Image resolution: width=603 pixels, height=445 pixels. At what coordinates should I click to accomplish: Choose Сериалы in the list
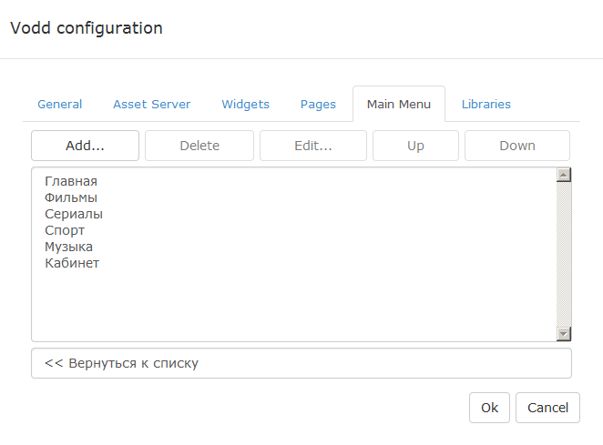pyautogui.click(x=74, y=214)
